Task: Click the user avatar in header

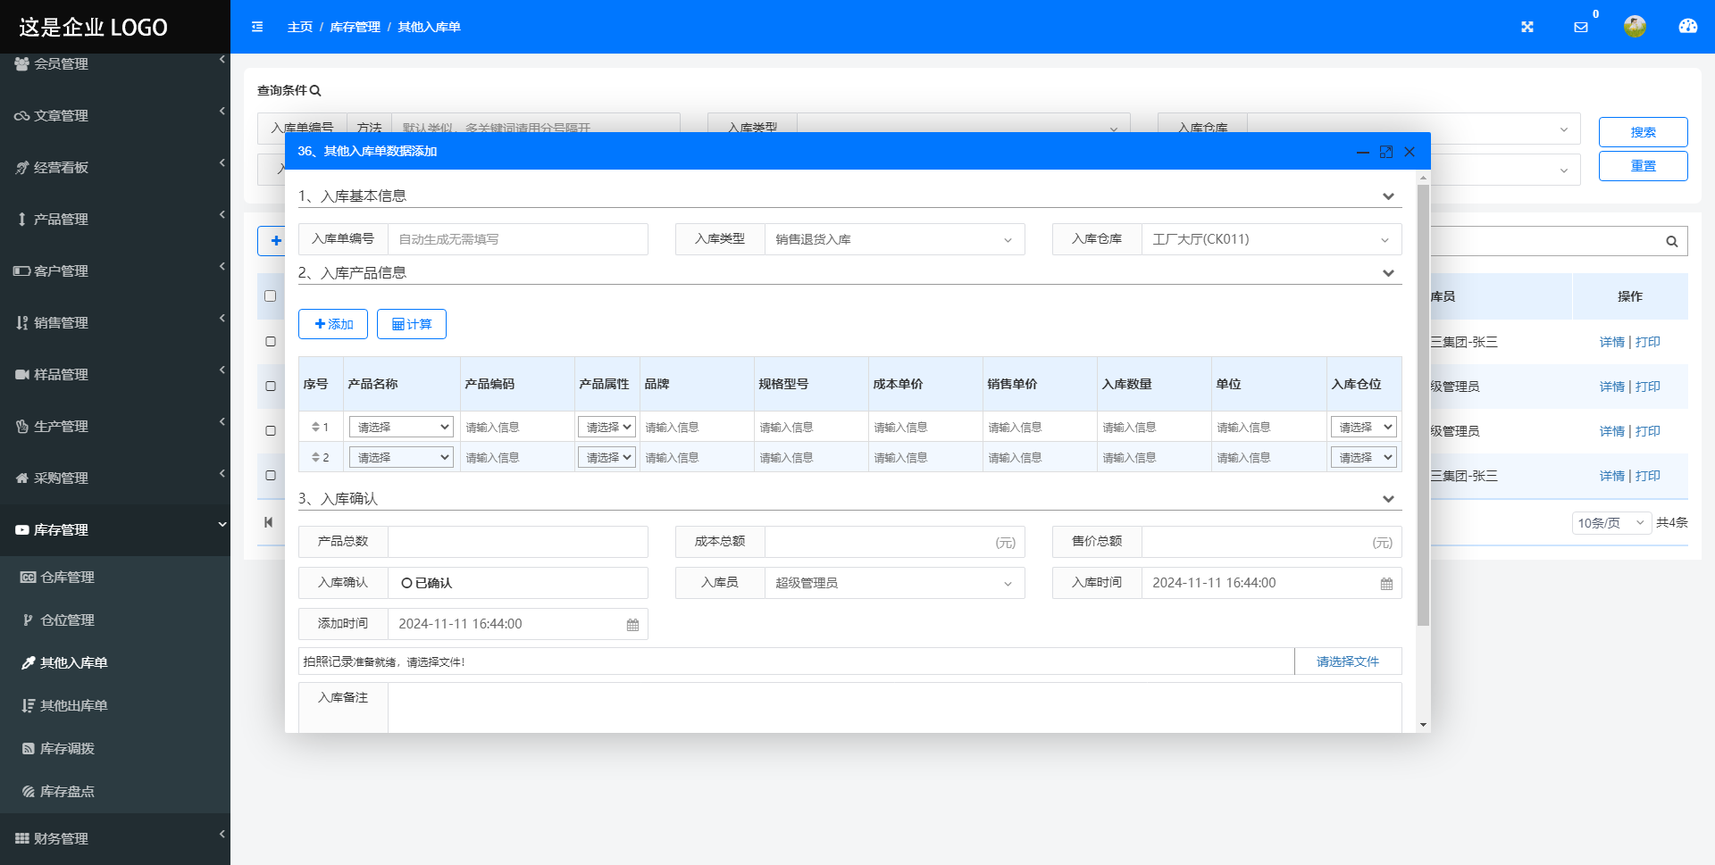Action: [1635, 27]
